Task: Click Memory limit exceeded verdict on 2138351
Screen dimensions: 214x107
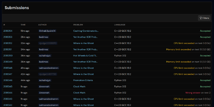Action: (x=179, y=49)
